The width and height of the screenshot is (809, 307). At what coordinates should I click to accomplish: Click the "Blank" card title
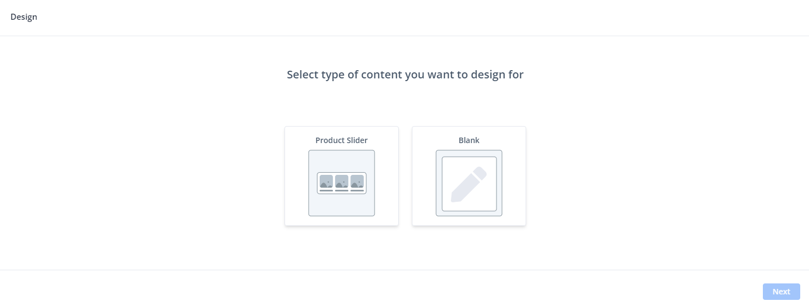click(469, 140)
